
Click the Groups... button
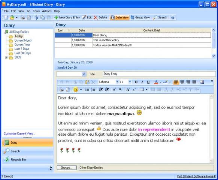tap(67, 168)
